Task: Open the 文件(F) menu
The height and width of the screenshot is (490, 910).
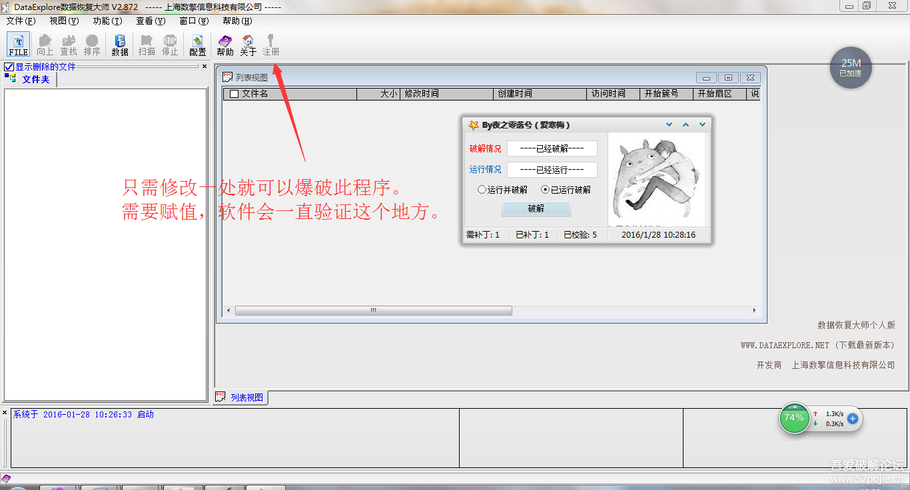Action: tap(20, 21)
